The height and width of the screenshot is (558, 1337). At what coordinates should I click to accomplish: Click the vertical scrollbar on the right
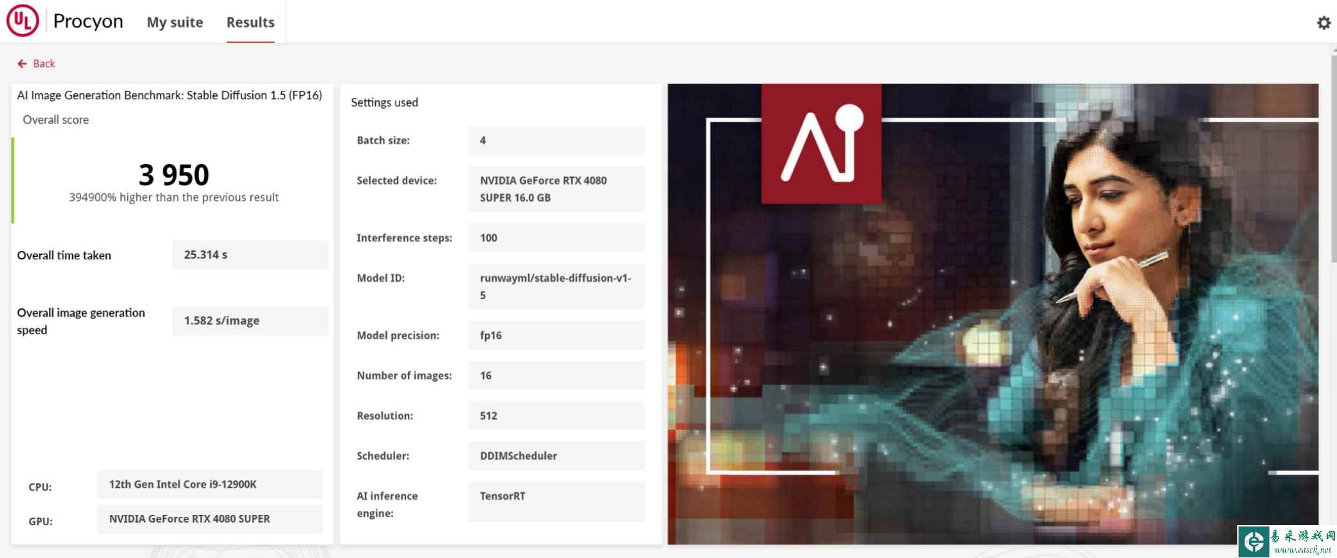point(1333,158)
